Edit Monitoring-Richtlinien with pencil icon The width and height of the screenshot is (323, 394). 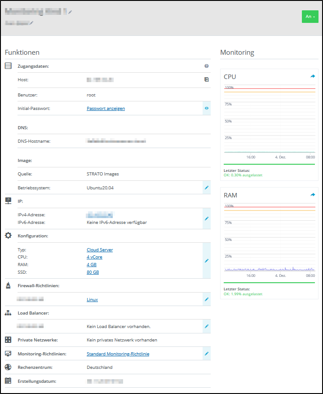pyautogui.click(x=207, y=354)
